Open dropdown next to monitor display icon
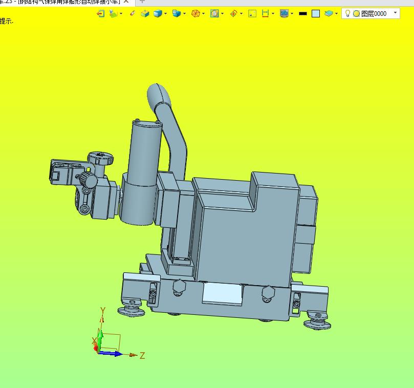This screenshot has height=388, width=414. [x=292, y=13]
